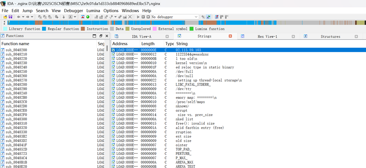Select the highlighted '02.115.89.103' string row

coord(238,50)
